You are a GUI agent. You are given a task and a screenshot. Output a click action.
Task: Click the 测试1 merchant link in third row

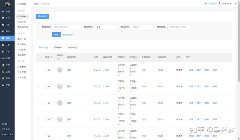[160, 103]
